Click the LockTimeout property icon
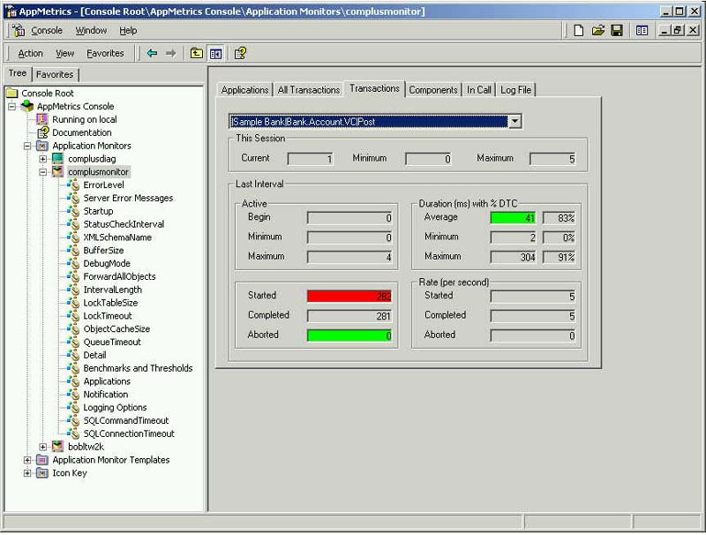This screenshot has width=706, height=535. click(73, 316)
